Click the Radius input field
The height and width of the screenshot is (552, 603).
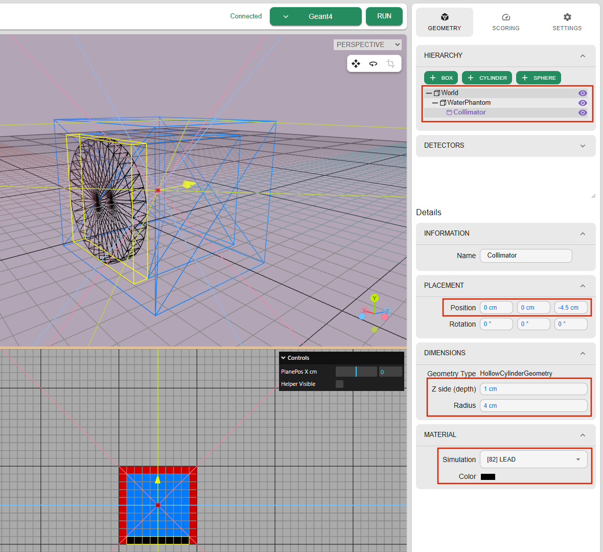(534, 406)
